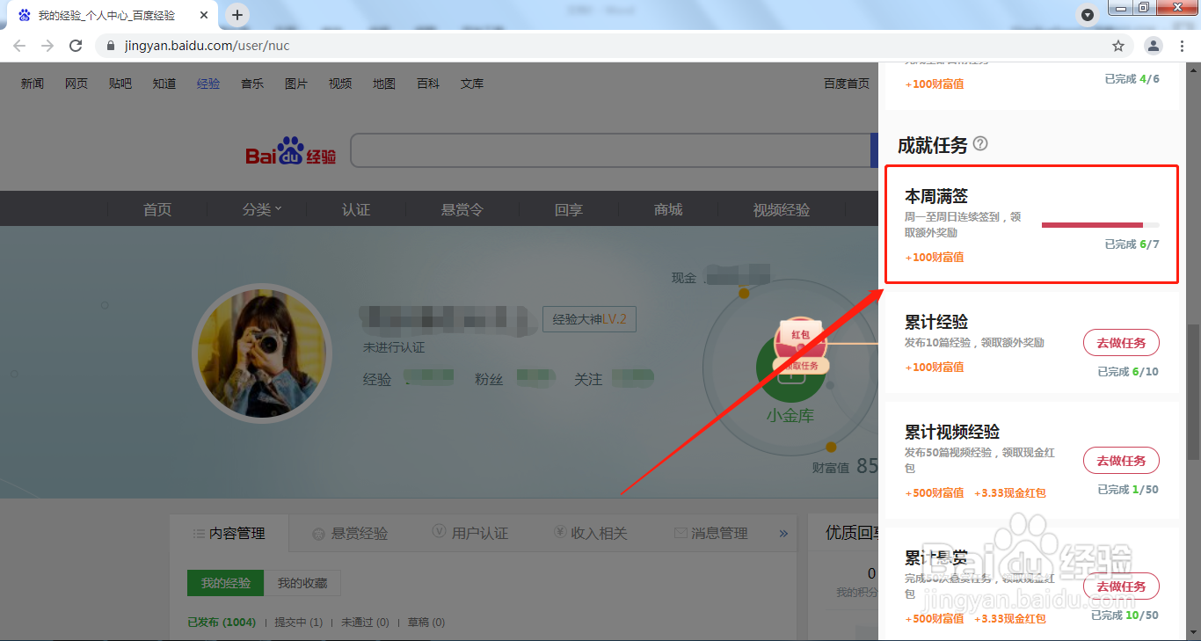Viewport: 1201px width, 641px height.
Task: Open a new browser tab
Action: point(237,15)
